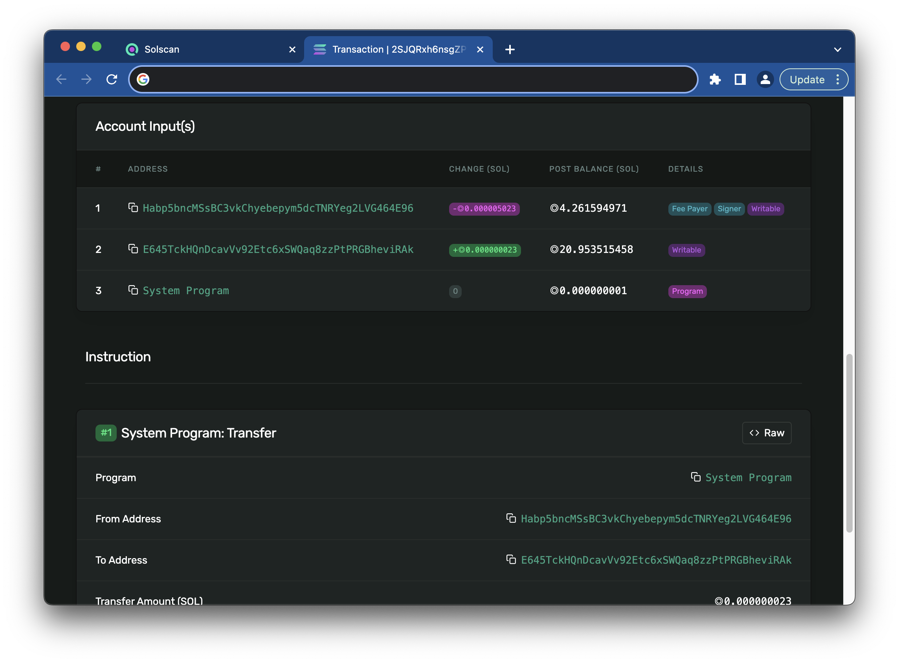The height and width of the screenshot is (663, 899).
Task: Close the Transaction tab
Action: (x=481, y=49)
